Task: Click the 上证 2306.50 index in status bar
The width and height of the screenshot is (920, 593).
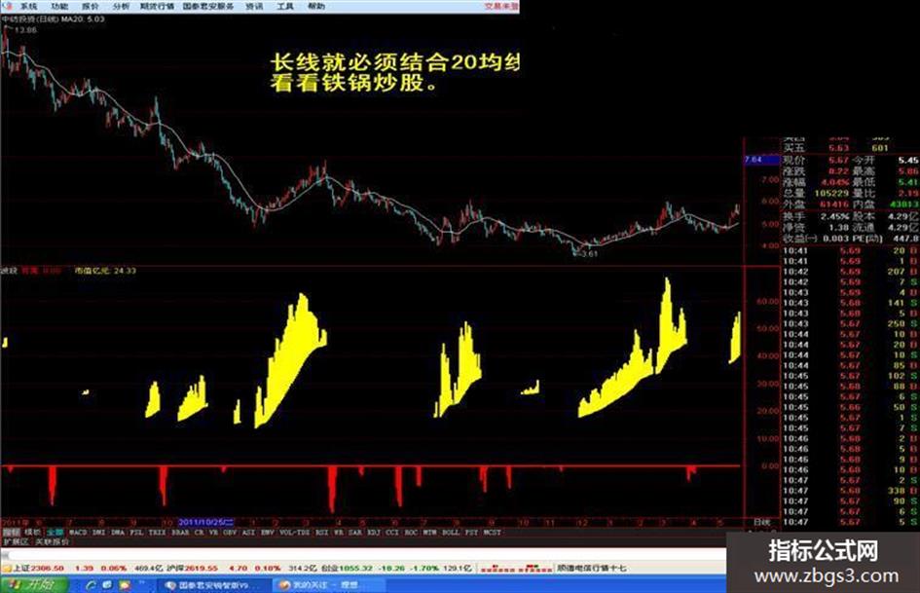Action: point(38,569)
